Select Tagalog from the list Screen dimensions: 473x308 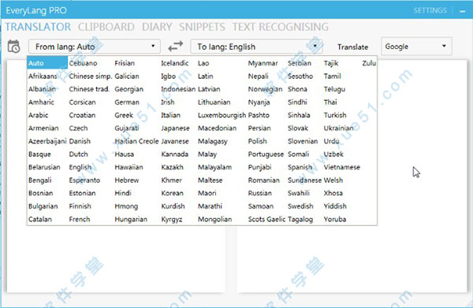point(300,219)
